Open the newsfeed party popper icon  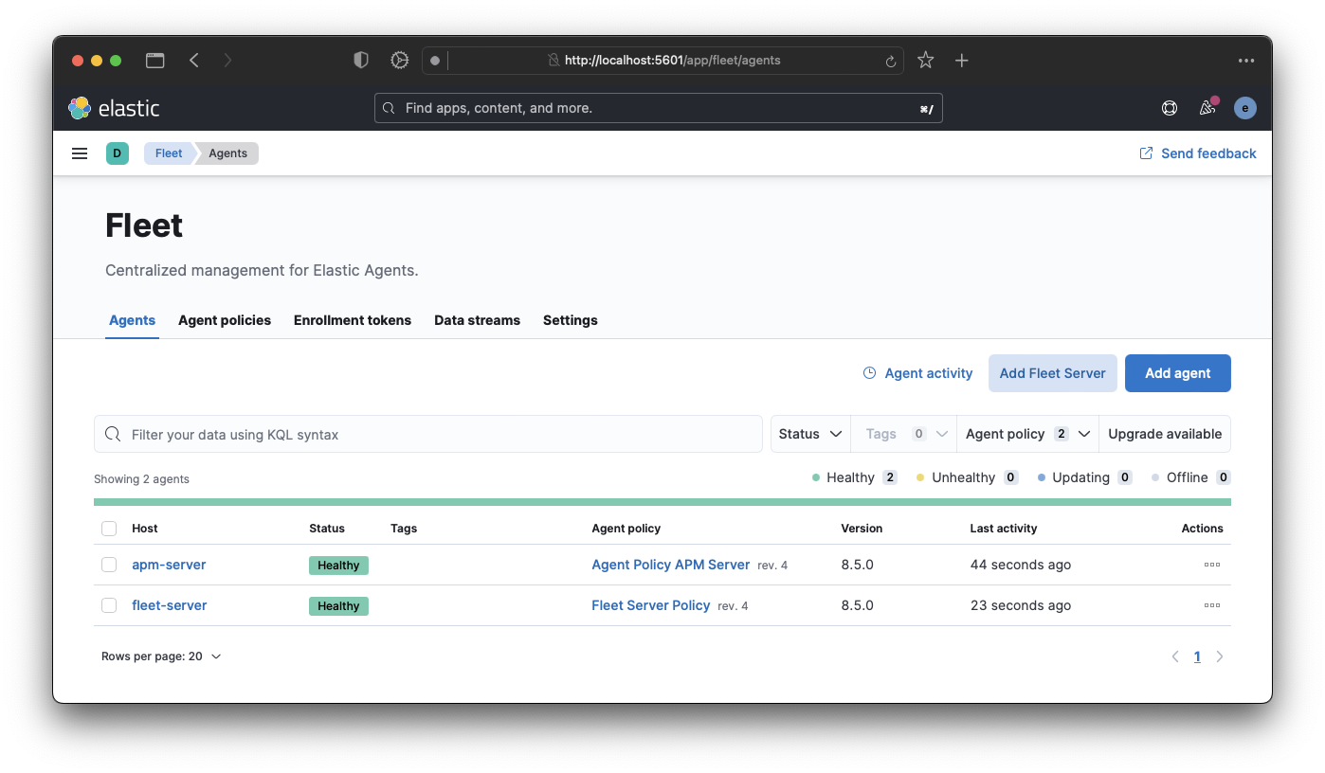coord(1207,108)
